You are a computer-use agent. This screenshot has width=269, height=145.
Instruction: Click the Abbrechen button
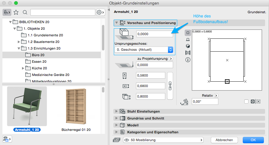point(224,140)
